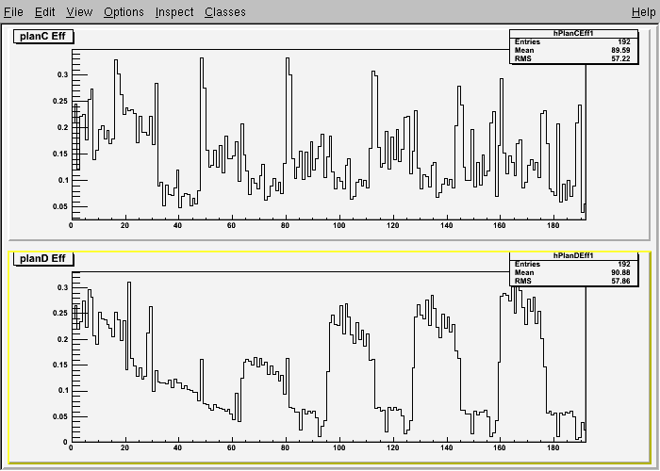Click y-axis label 0.25 in planD plot
Screen dimensions: 660x471
(x=60, y=313)
